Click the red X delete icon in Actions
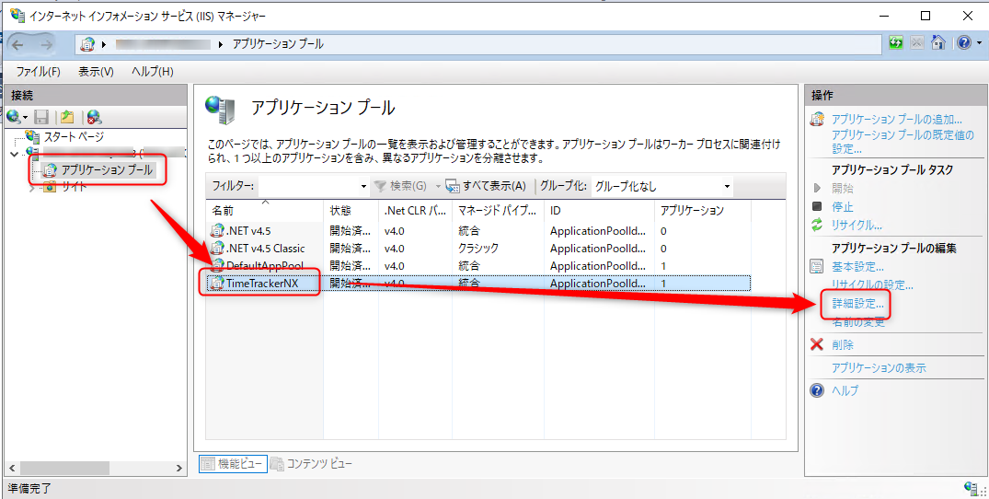 pos(816,344)
